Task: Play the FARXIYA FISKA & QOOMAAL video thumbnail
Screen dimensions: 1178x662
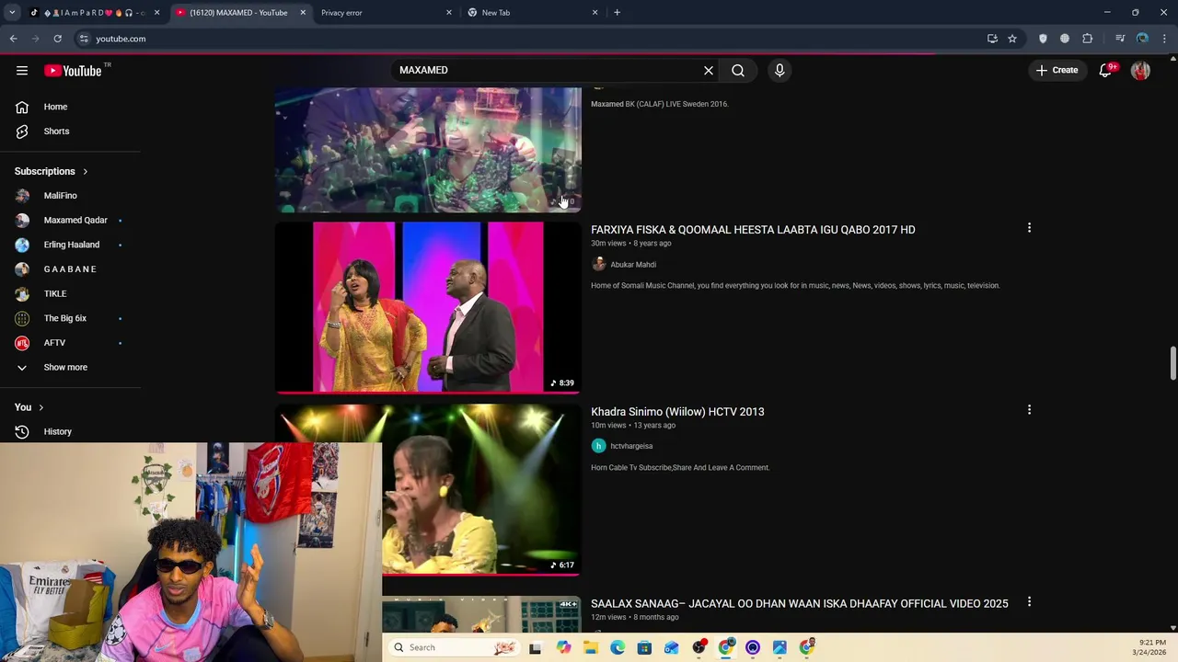Action: (428, 307)
